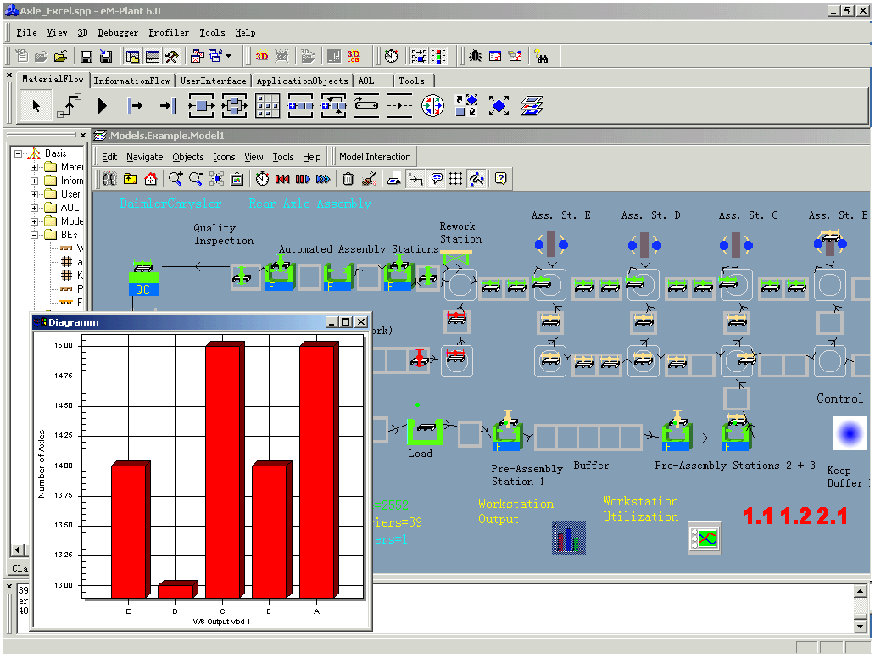The height and width of the screenshot is (658, 875).
Task: Open the Debugger menu
Action: click(x=118, y=33)
